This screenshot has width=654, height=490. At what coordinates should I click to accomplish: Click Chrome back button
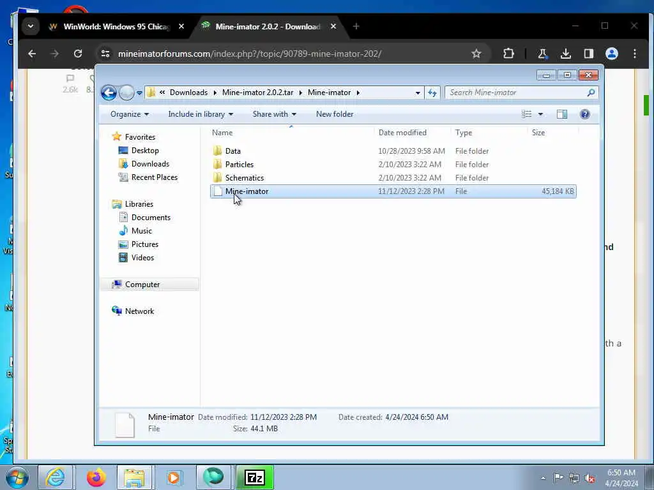32,54
